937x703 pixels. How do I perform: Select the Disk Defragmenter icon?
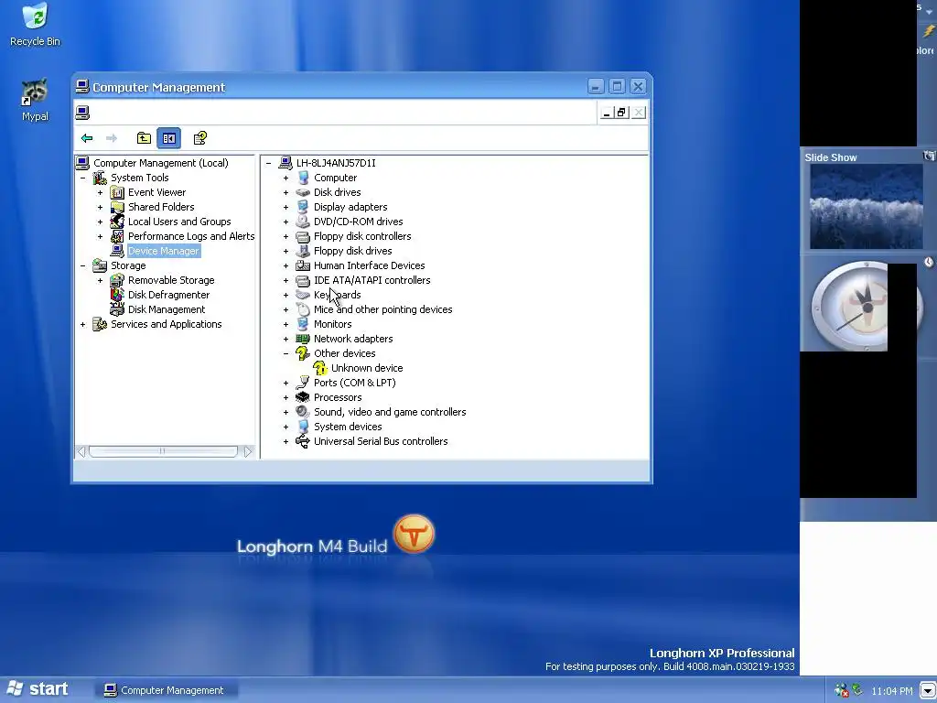click(117, 295)
